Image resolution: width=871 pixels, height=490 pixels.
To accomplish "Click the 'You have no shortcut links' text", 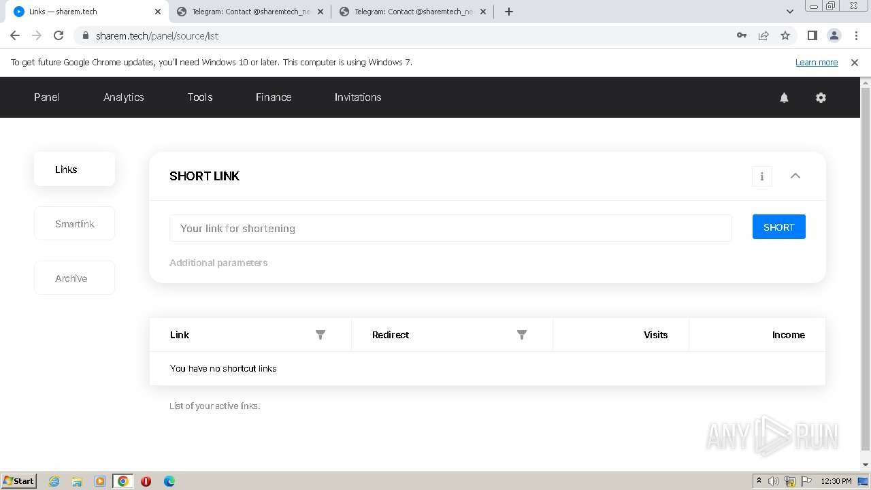I will [x=223, y=368].
